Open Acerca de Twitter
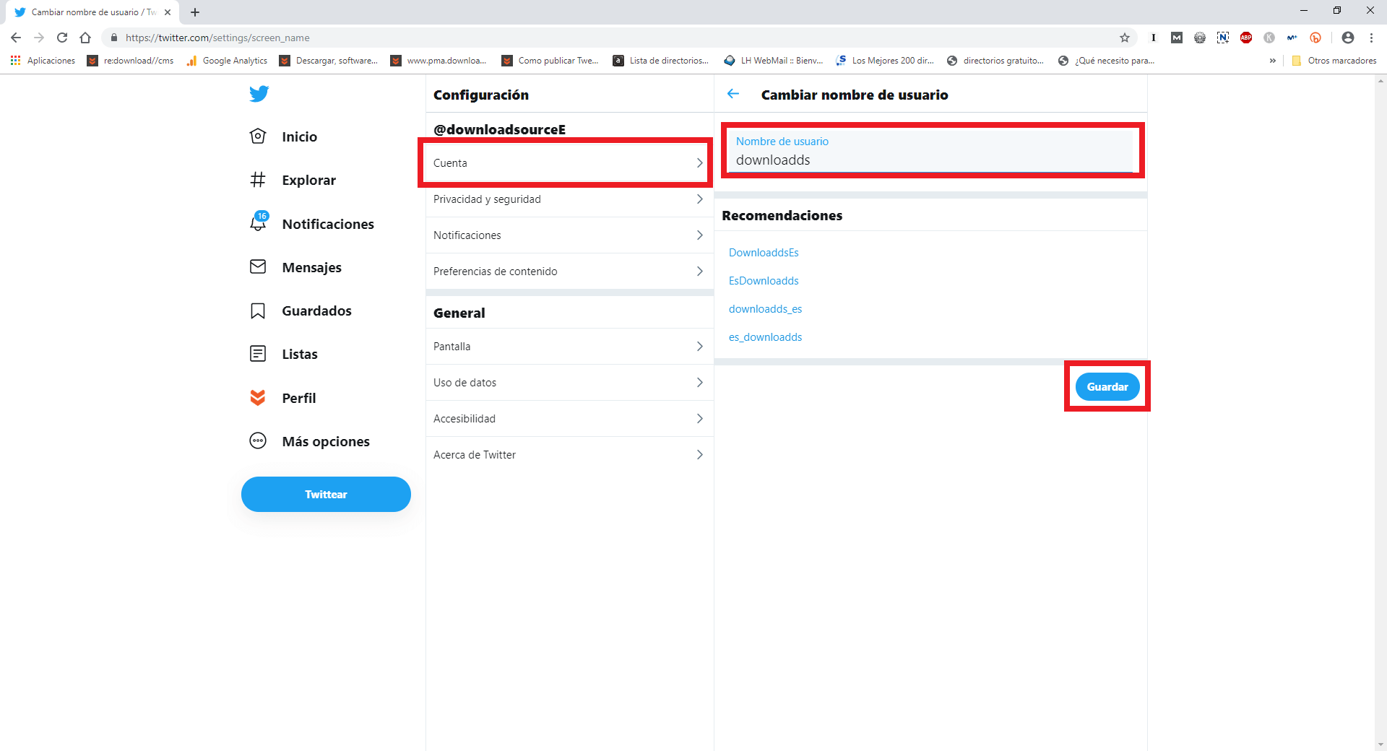The height and width of the screenshot is (751, 1387). (569, 455)
